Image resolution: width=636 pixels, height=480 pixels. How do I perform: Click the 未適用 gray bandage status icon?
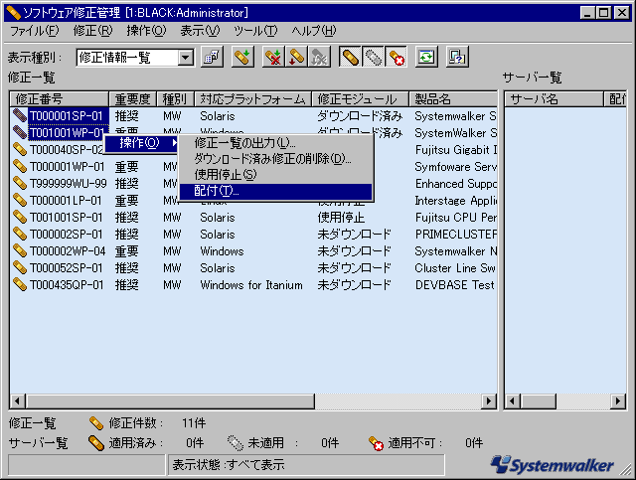[235, 442]
